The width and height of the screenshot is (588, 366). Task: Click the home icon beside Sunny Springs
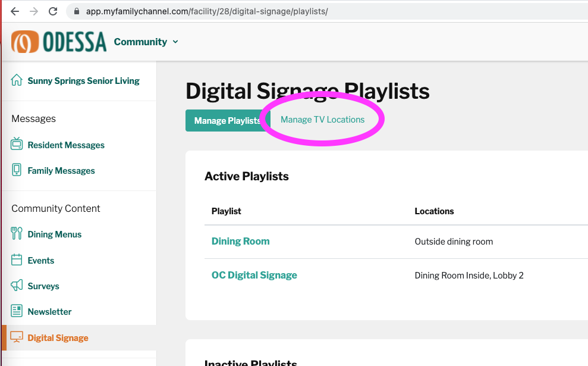pos(17,80)
